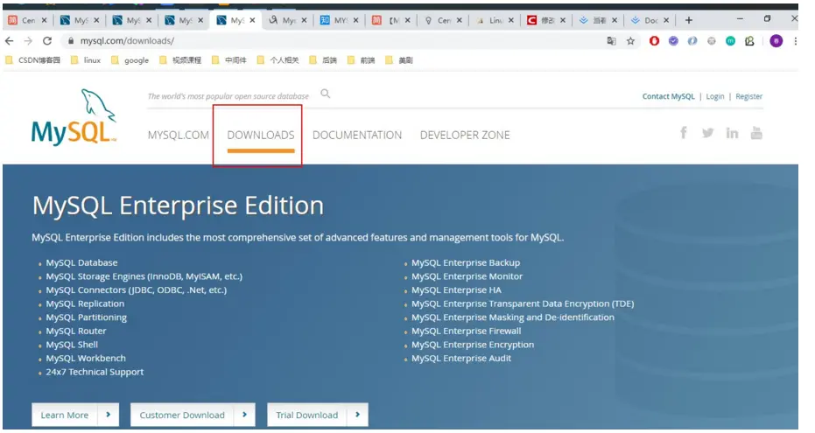This screenshot has width=815, height=433.
Task: Click the browser forward arrow
Action: click(28, 41)
